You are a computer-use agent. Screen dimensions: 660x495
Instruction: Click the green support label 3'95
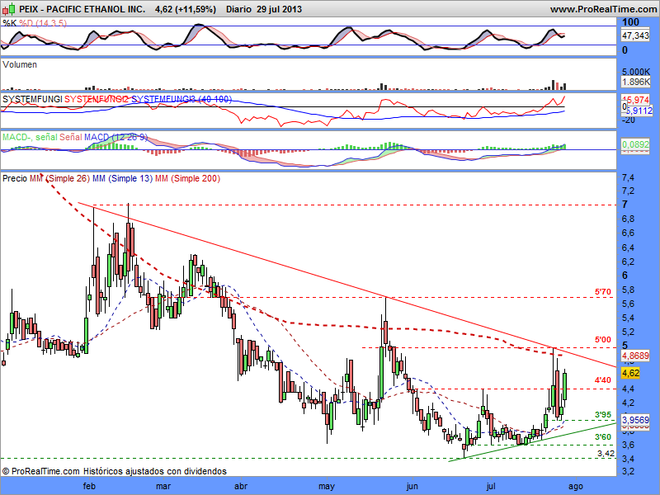603,415
